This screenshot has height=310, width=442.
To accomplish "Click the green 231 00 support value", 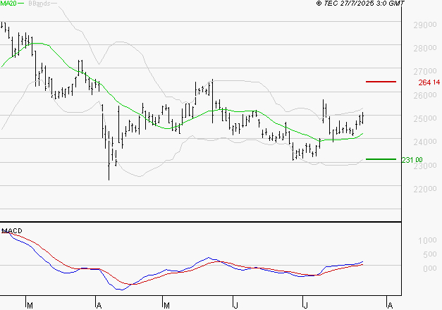I will click(412, 160).
